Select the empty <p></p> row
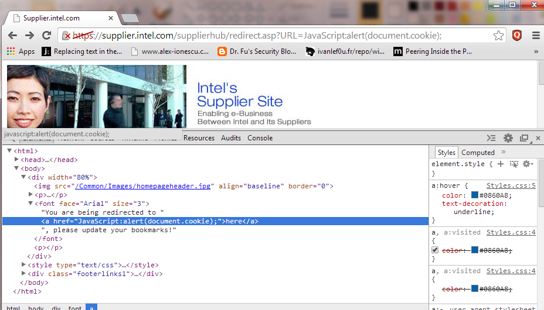 point(48,248)
